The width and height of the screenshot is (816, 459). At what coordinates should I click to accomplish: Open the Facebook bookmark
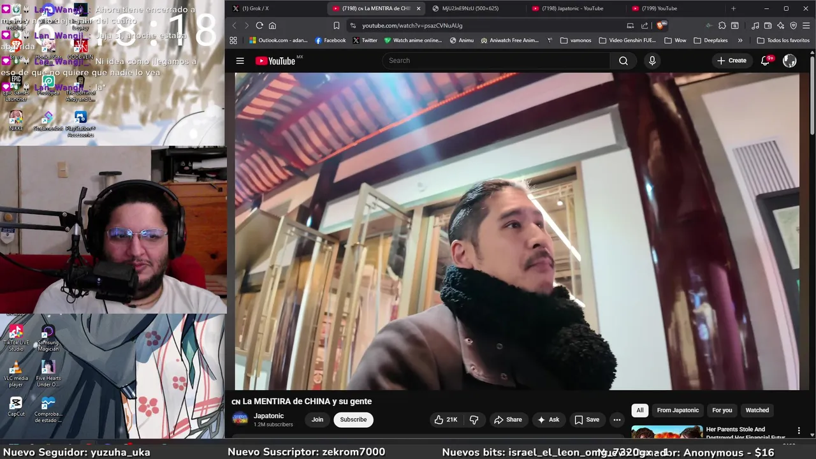(330, 40)
